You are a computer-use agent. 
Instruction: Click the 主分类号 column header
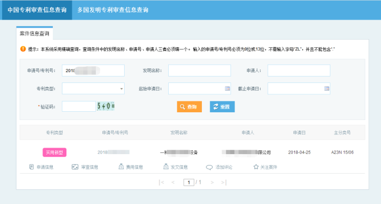342,132
